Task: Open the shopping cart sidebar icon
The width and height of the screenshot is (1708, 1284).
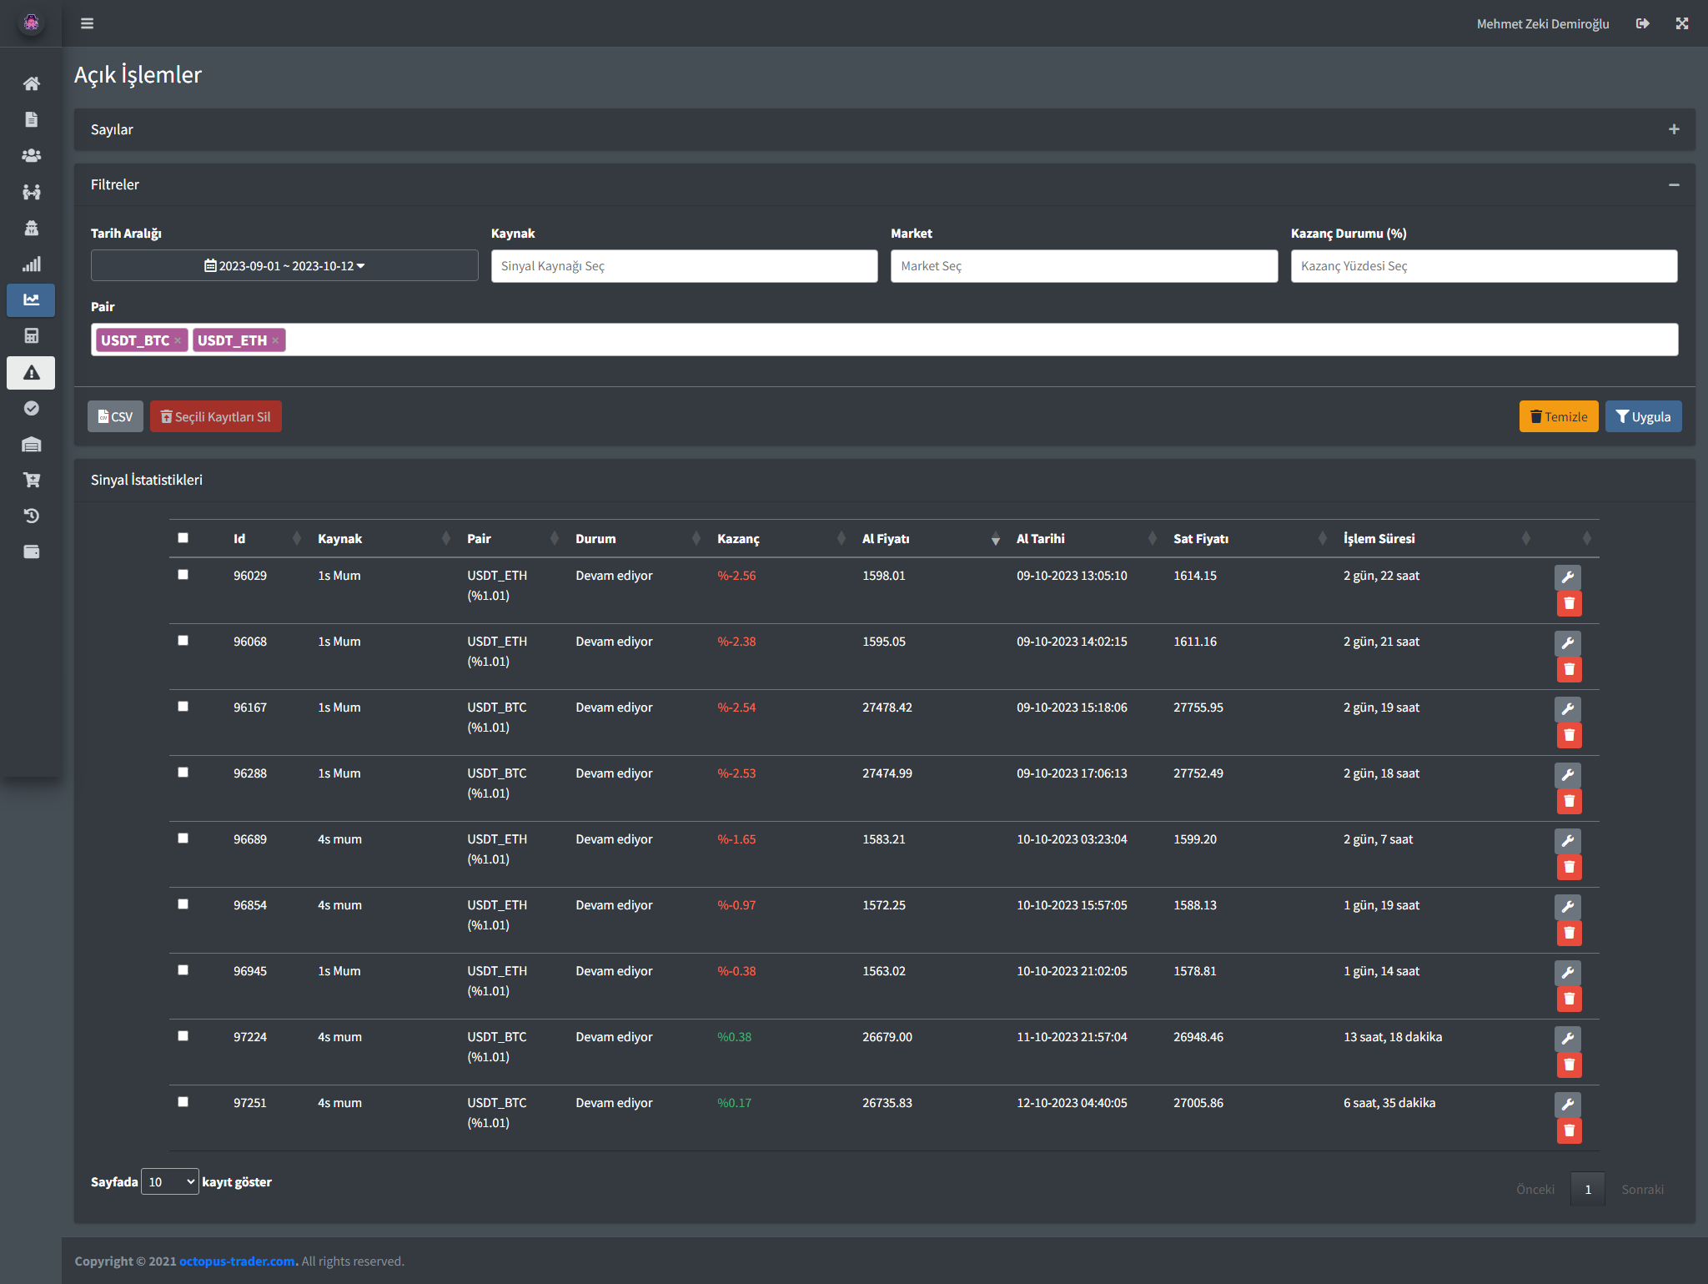Action: (31, 480)
